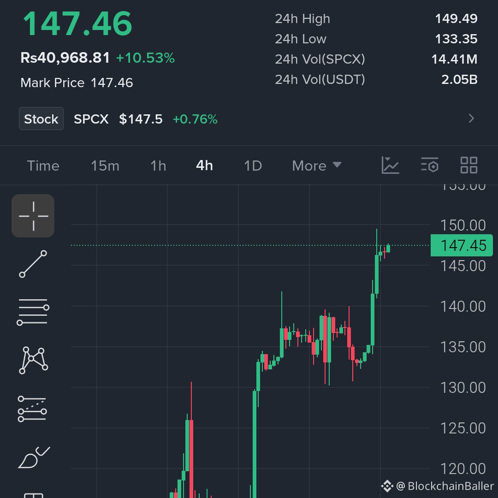The height and width of the screenshot is (498, 498).
Task: Select the XABCD pattern drawing tool
Action: click(34, 361)
